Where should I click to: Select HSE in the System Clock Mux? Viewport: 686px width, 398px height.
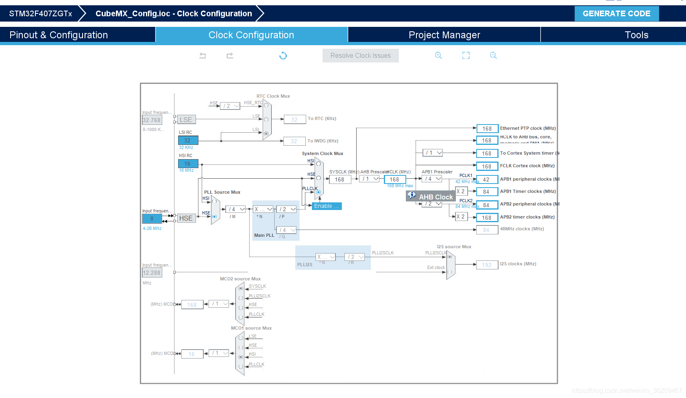[x=318, y=178]
